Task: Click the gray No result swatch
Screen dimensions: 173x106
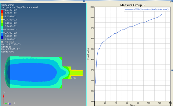Action: (x=3, y=42)
